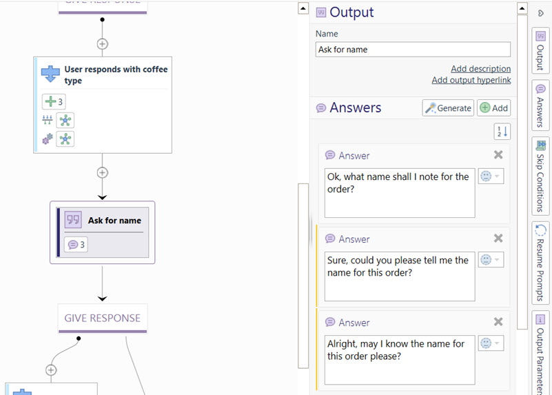Click the sort answers order icon

coord(502,131)
